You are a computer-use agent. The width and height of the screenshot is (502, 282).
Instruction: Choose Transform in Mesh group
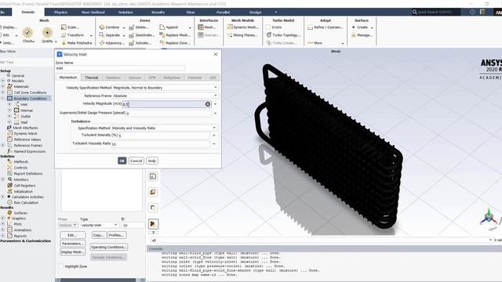click(75, 35)
